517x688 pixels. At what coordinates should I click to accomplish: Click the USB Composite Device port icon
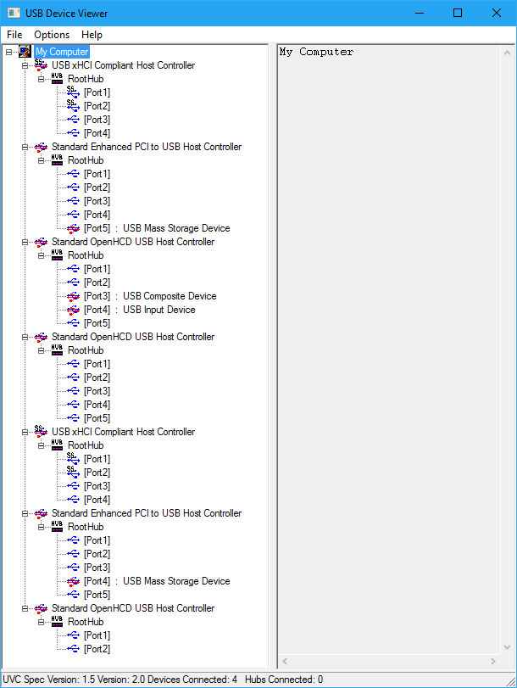[73, 296]
